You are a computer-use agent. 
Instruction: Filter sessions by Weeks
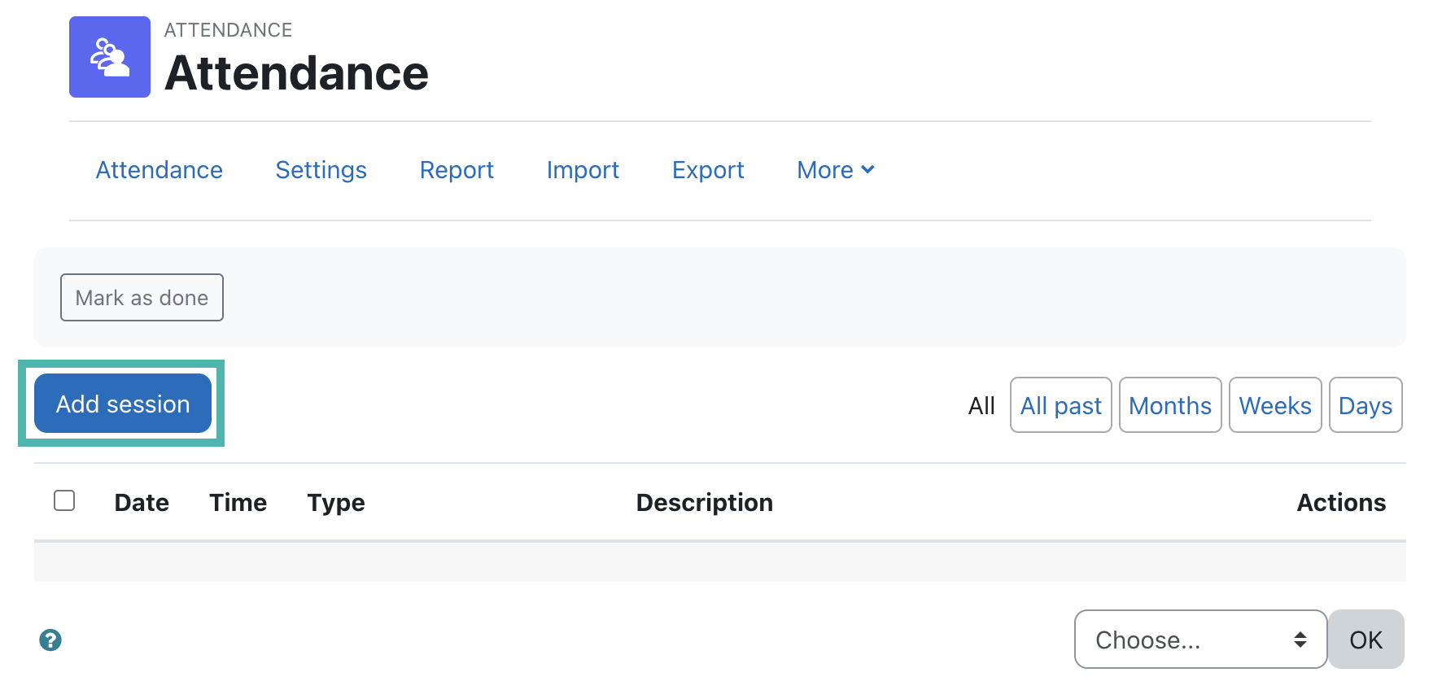pyautogui.click(x=1275, y=405)
